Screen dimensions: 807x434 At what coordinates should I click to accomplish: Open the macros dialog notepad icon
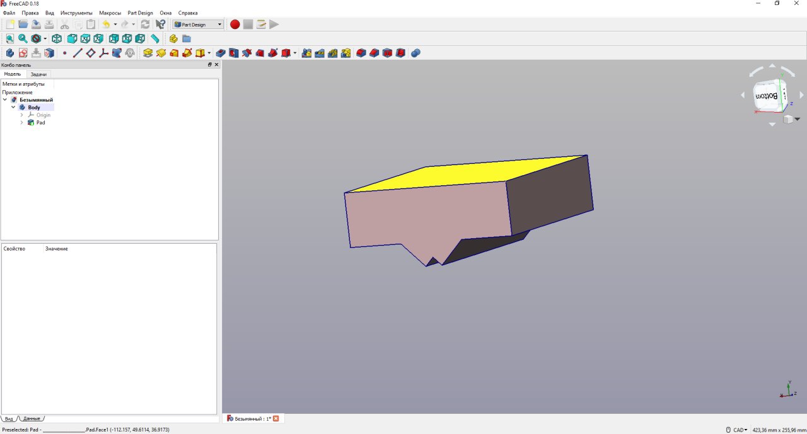pyautogui.click(x=261, y=24)
